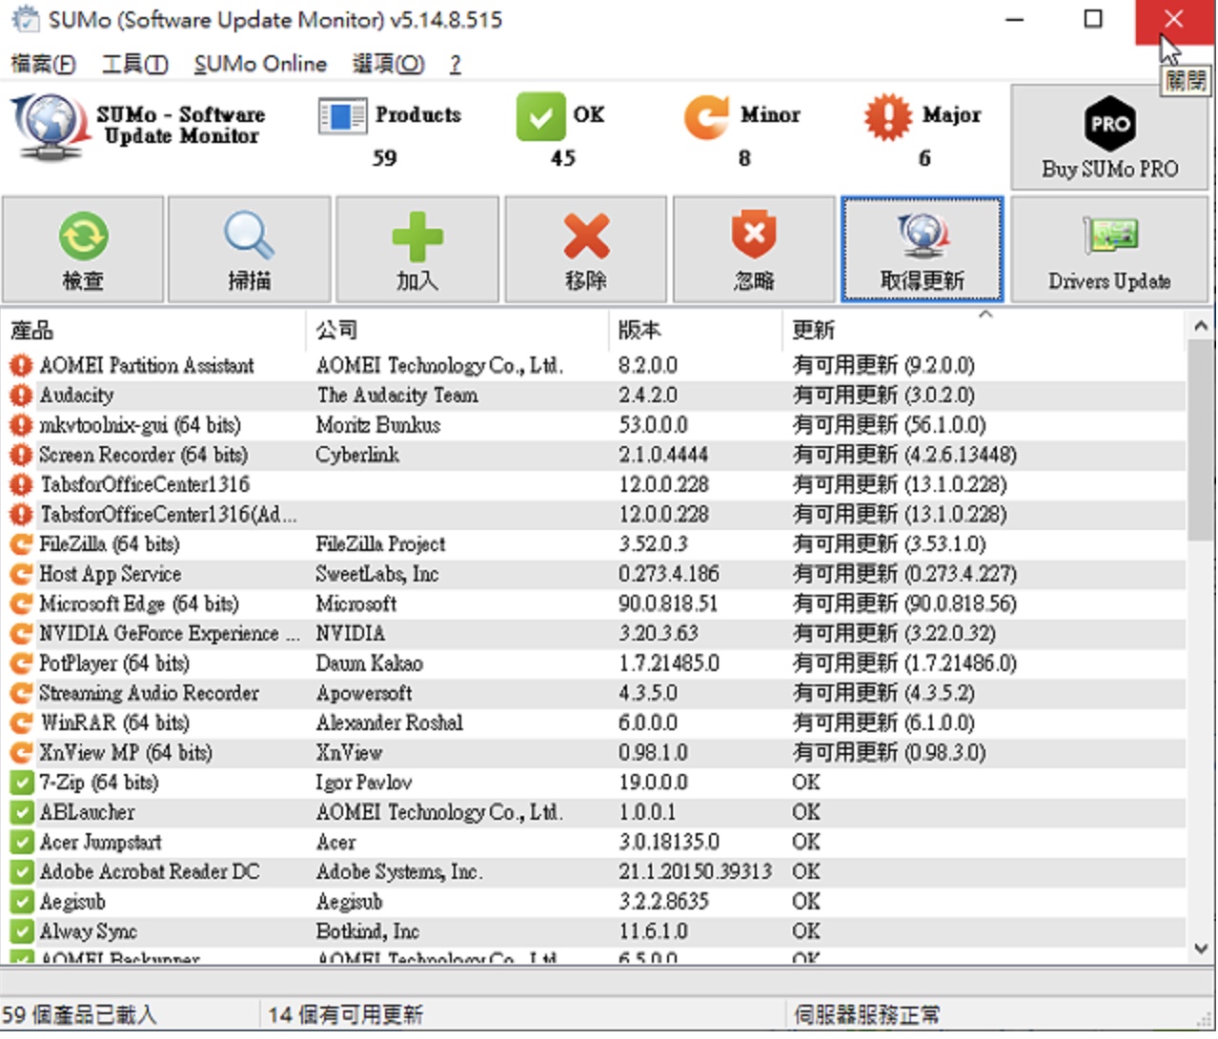Click the 取得更新 (Get update) globe icon
Image resolution: width=1218 pixels, height=1039 pixels.
click(923, 235)
